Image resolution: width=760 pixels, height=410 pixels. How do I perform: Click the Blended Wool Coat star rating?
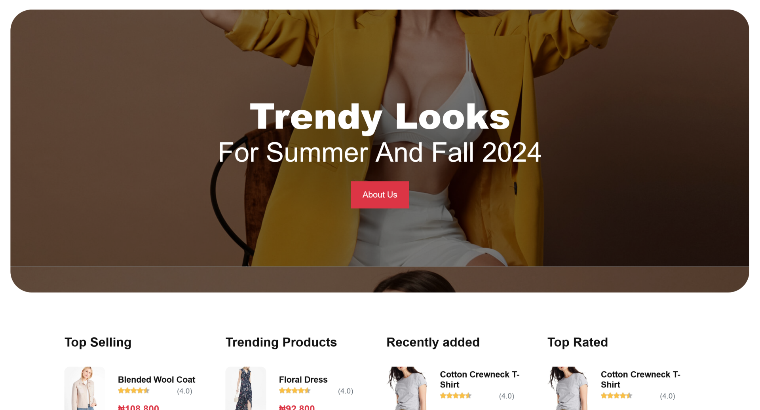coord(134,391)
